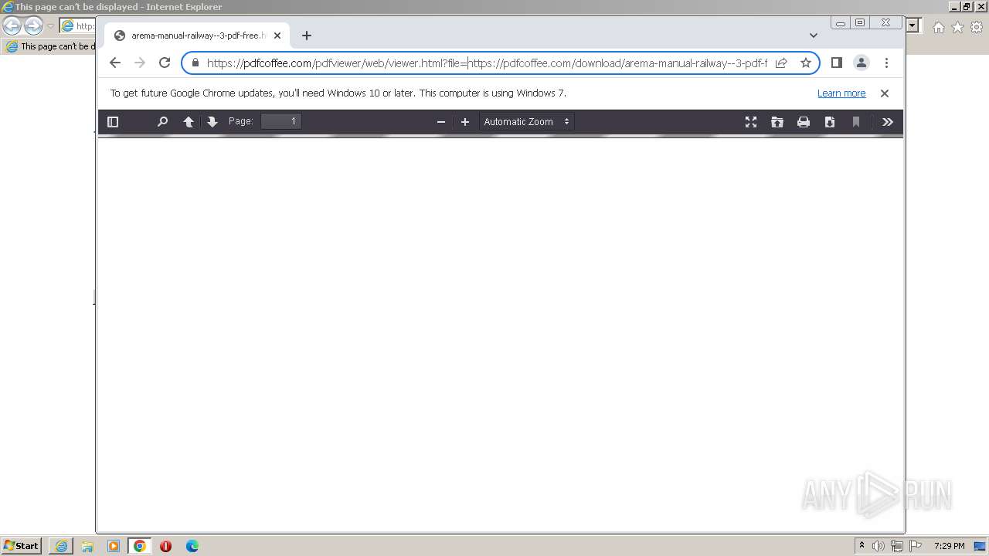Go forward in Internet Explorer
Screen dimensions: 989x556
click(x=33, y=25)
